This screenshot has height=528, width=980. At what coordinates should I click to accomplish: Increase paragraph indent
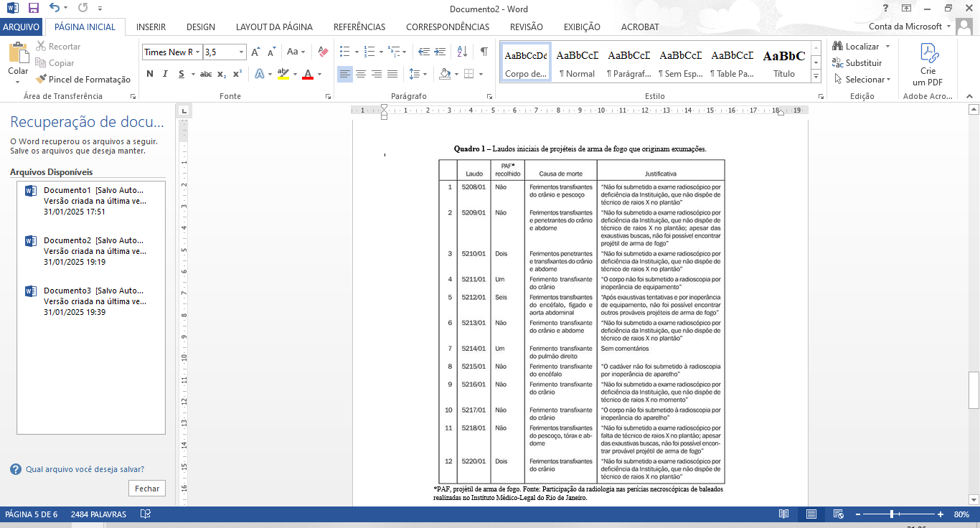point(439,52)
